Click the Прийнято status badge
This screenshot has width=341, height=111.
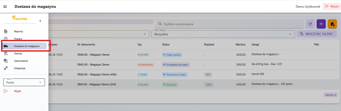pyautogui.click(x=170, y=84)
